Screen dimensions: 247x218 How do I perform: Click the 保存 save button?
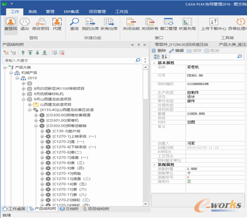[194, 51]
